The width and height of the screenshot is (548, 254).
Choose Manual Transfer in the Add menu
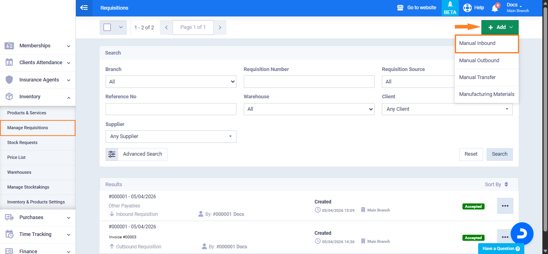477,77
